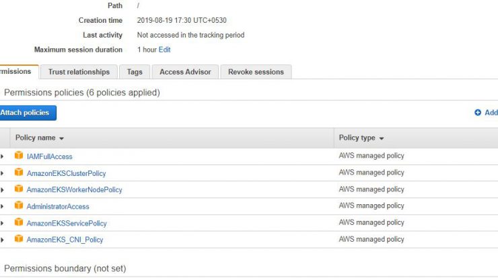Open the Policy type filter dropdown
The image size is (498, 278).
pyautogui.click(x=382, y=138)
